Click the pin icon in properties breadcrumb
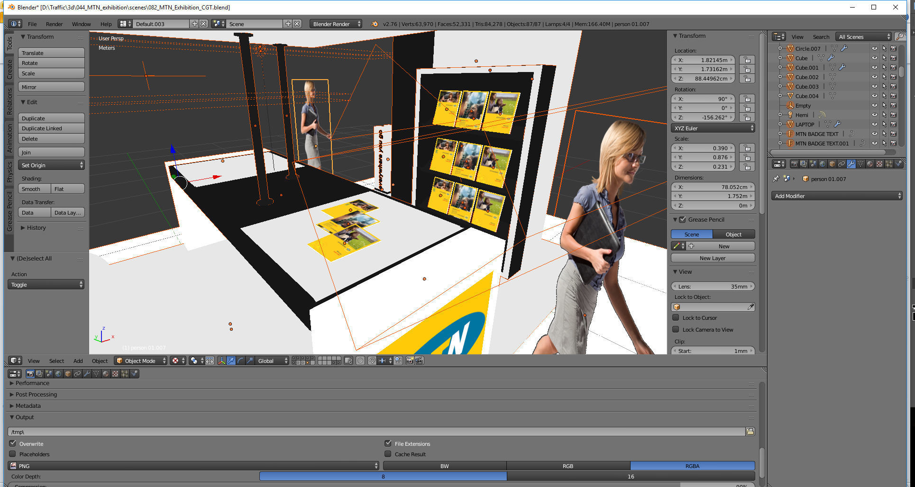The image size is (915, 487). pos(776,179)
